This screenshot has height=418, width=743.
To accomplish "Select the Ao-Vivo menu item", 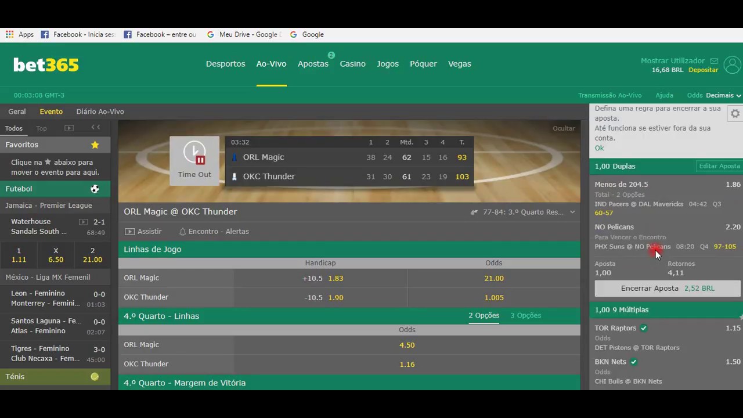I will 271,64.
